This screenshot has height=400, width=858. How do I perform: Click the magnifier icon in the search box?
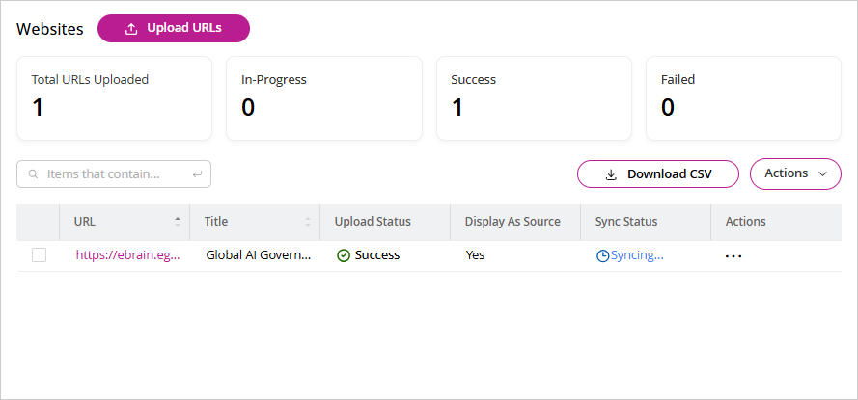tap(34, 174)
